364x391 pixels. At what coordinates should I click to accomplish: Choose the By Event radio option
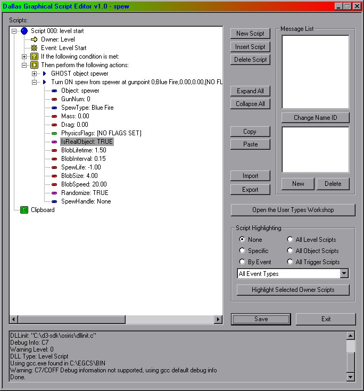(x=243, y=262)
